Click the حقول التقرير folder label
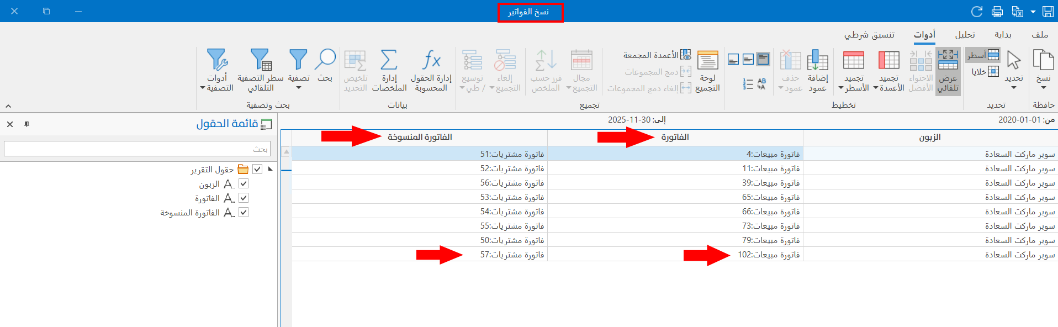Image resolution: width=1058 pixels, height=327 pixels. (x=212, y=170)
